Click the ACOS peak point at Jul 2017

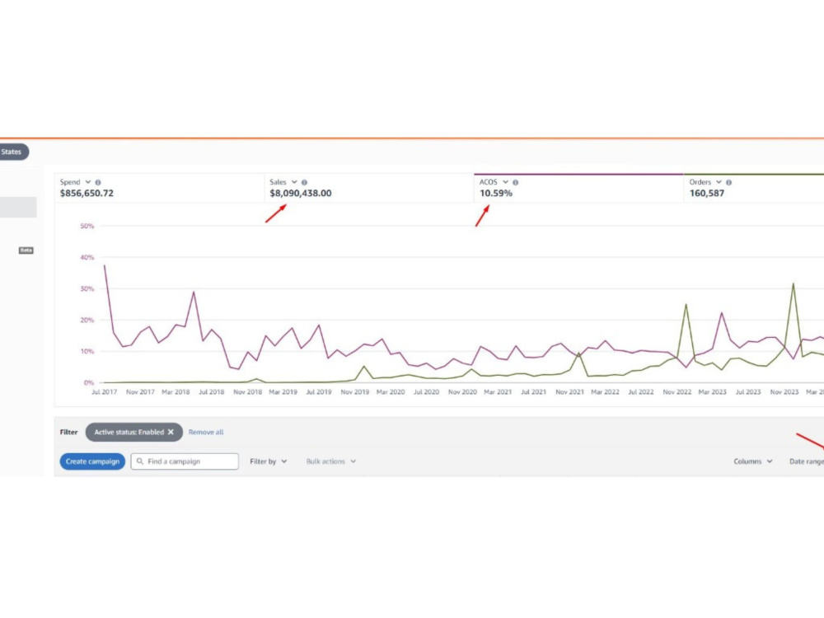coord(105,265)
